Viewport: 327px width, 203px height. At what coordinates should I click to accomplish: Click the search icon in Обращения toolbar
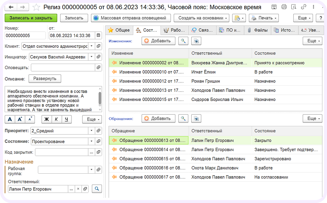click(x=183, y=118)
